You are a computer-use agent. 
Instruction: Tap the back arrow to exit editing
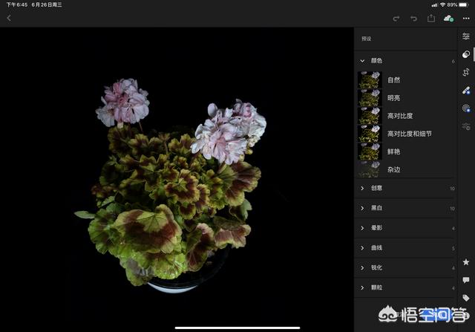click(x=9, y=18)
